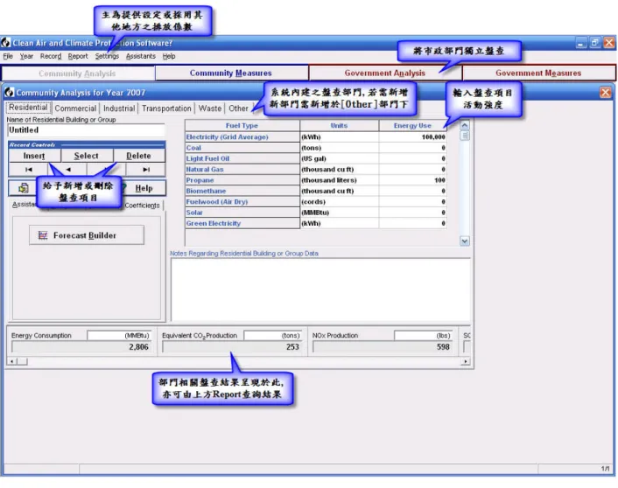Viewport: 618px width, 488px height.
Task: Click the Units column header
Action: pyautogui.click(x=340, y=126)
